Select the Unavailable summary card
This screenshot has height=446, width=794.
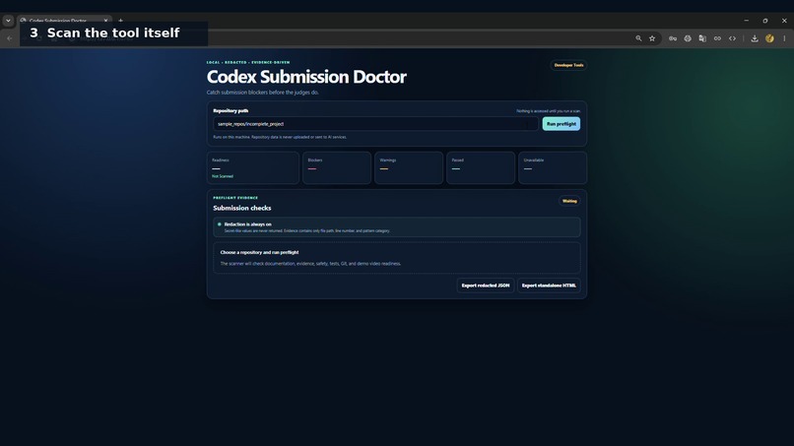pos(553,167)
